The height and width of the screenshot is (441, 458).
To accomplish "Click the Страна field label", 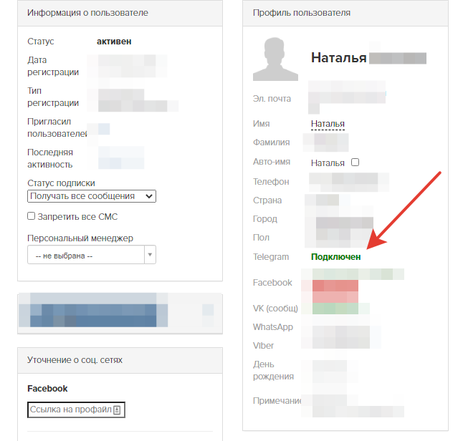I will (267, 200).
